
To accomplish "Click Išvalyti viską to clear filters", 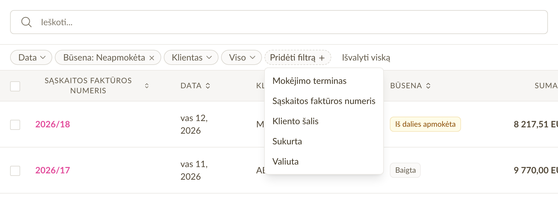I will tap(366, 58).
